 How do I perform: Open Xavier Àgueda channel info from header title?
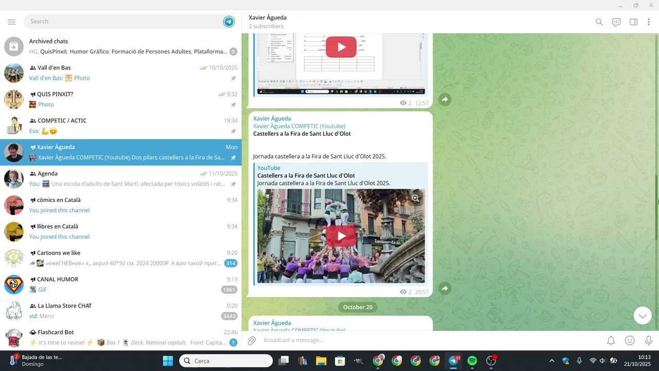(x=268, y=18)
